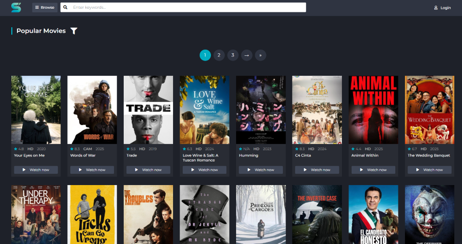462x244 pixels.
Task: Open The Inverted Case poster
Action: click(x=317, y=215)
